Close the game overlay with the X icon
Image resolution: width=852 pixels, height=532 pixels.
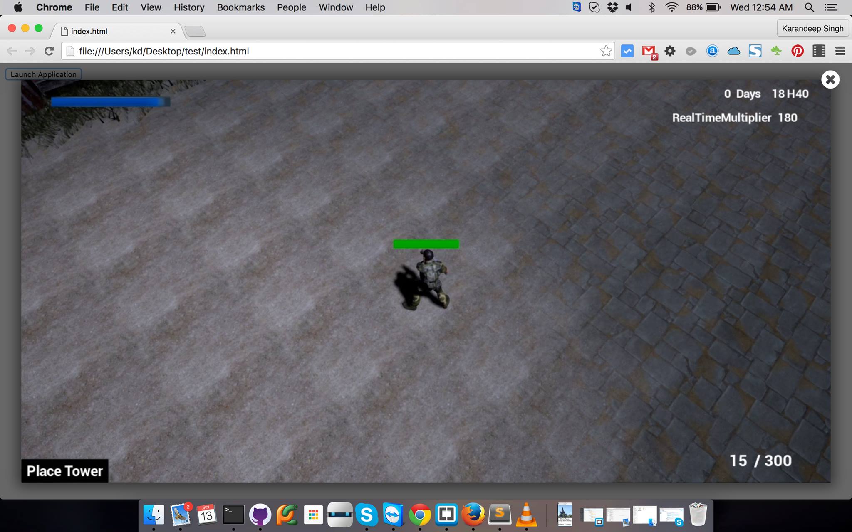coord(830,79)
